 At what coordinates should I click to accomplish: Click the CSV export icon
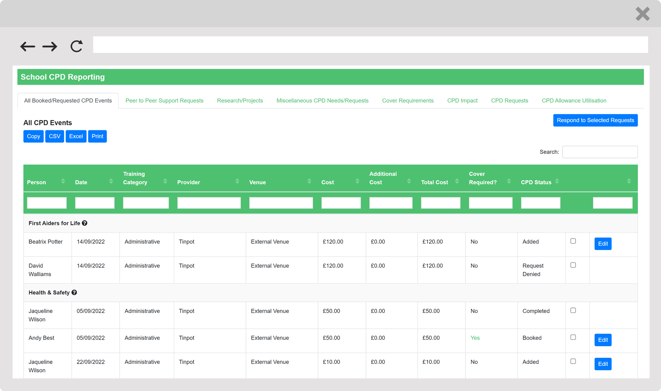pyautogui.click(x=55, y=137)
